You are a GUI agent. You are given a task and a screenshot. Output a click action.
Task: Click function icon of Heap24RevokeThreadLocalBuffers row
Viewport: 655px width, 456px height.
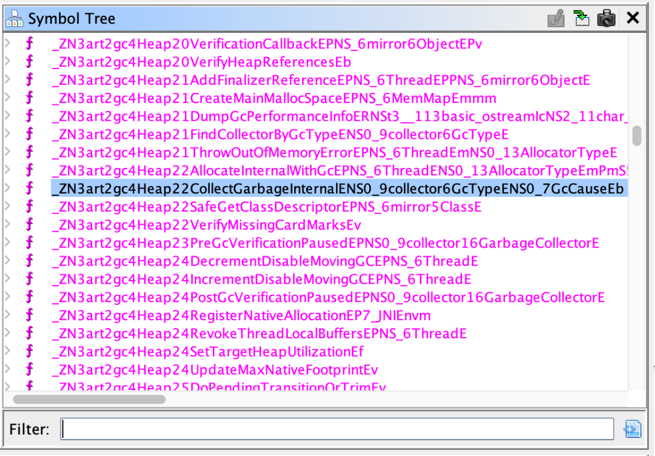pos(29,334)
